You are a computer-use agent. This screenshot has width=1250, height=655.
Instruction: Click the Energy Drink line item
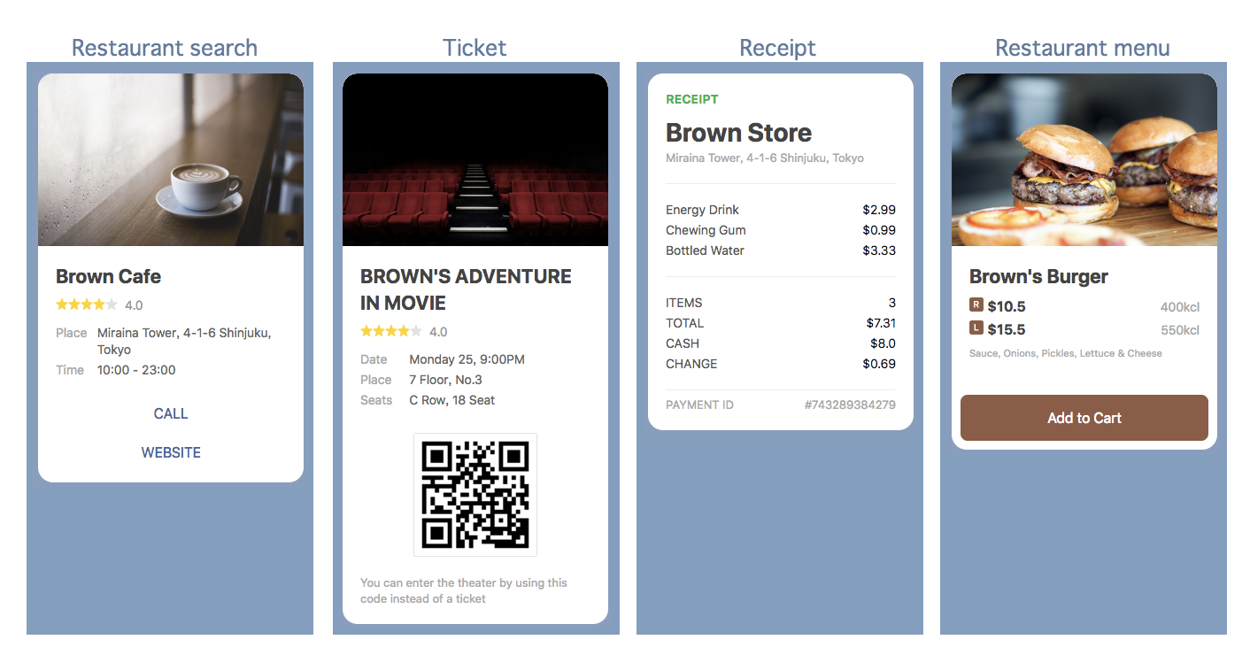pyautogui.click(x=702, y=210)
